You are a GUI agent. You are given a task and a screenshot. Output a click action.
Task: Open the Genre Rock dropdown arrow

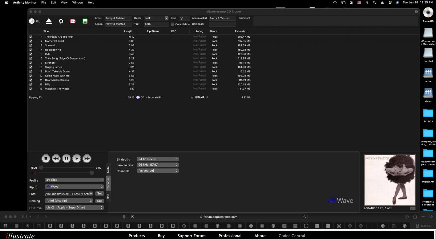[167, 18]
